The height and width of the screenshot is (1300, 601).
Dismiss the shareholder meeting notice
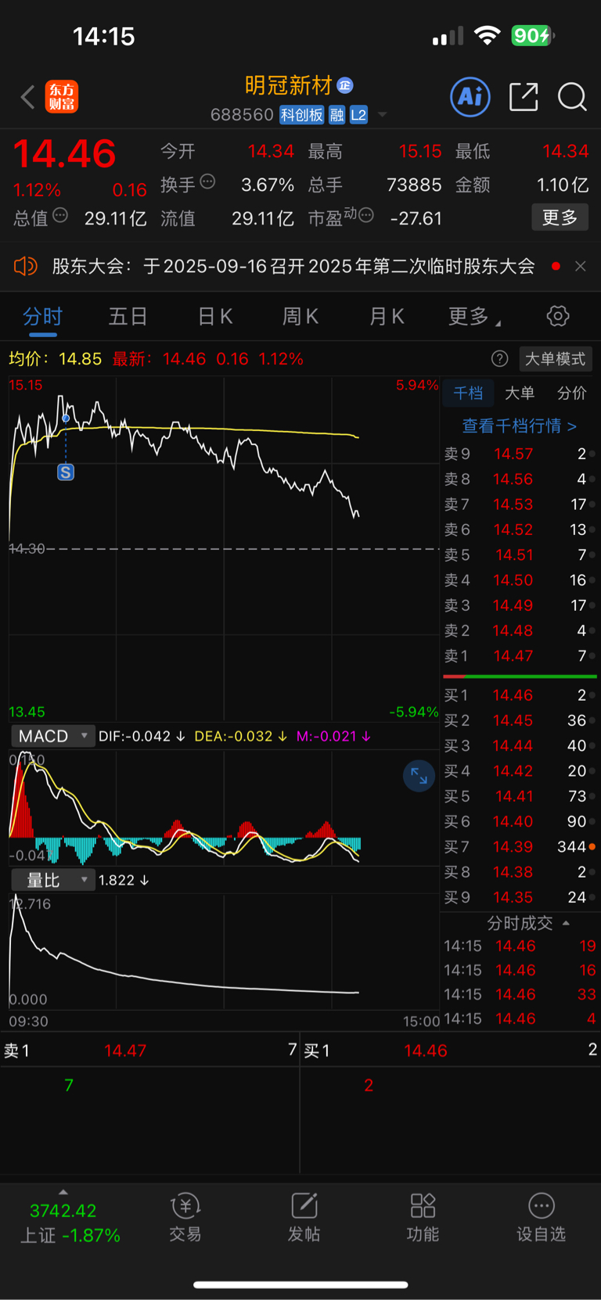[x=581, y=266]
